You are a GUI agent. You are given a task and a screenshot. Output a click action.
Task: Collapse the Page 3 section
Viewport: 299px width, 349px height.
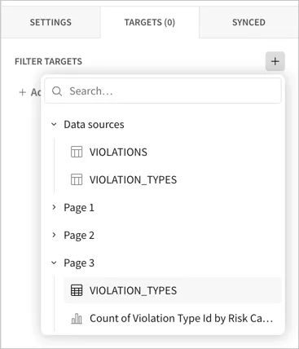click(54, 263)
